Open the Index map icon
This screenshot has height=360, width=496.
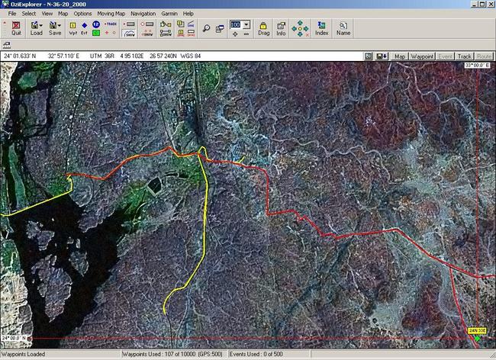[321, 28]
